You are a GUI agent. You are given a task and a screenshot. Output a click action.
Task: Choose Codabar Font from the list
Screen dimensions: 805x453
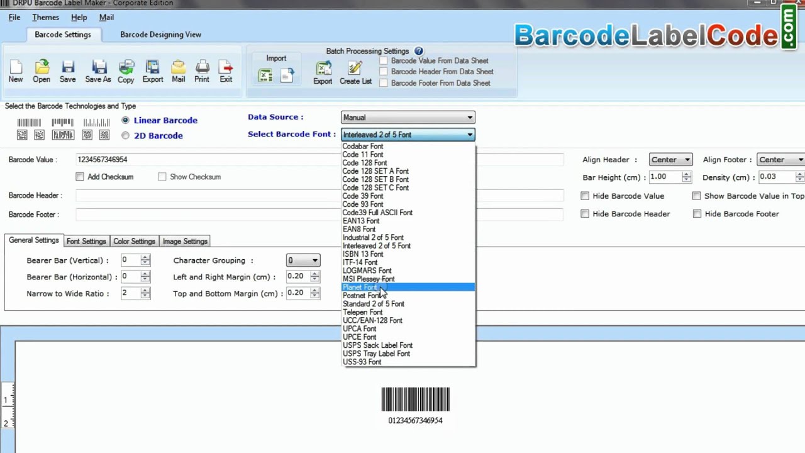pyautogui.click(x=408, y=146)
